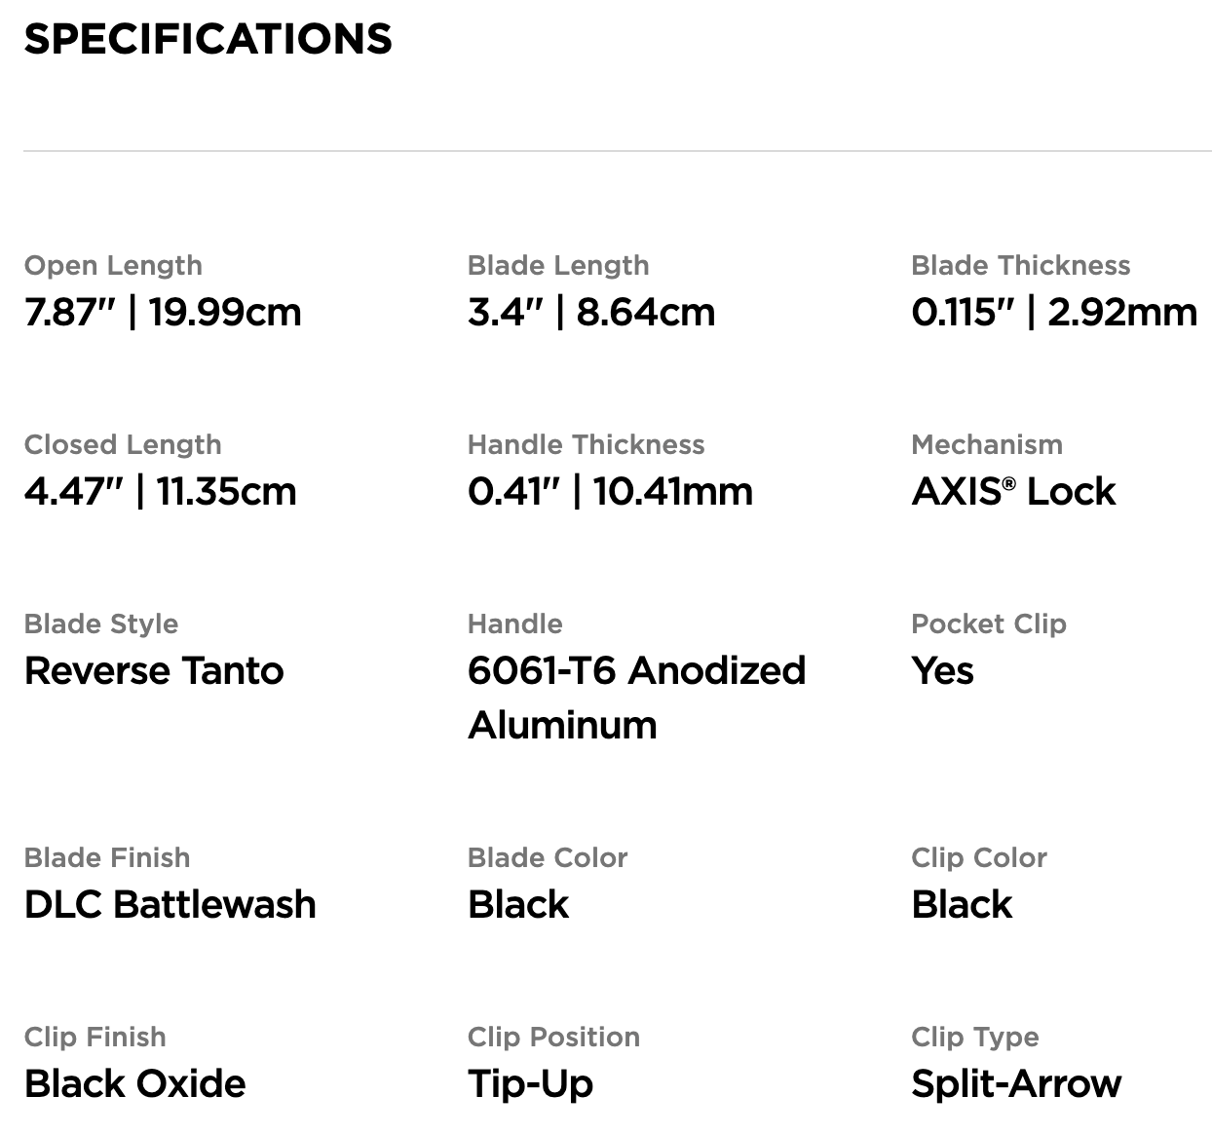
Task: Select the 4.47" | 11.35cm value
Action: tap(160, 492)
